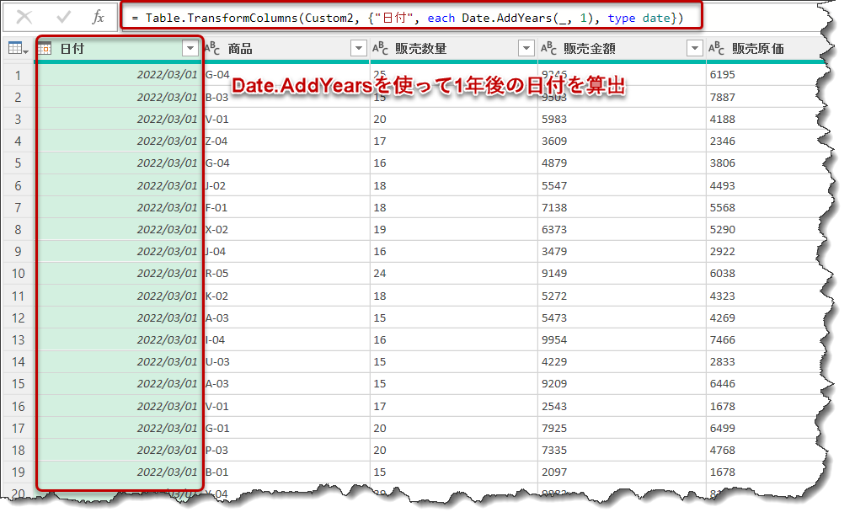
Task: Click 販売原価 cell 6446
Action: pos(766,384)
